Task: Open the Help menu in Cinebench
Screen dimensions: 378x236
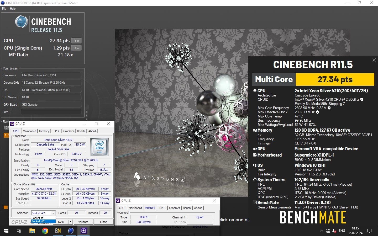Action: tap(13, 9)
